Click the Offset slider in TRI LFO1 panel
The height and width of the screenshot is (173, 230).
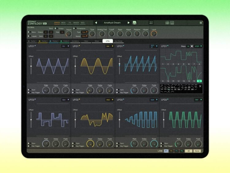point(31,66)
